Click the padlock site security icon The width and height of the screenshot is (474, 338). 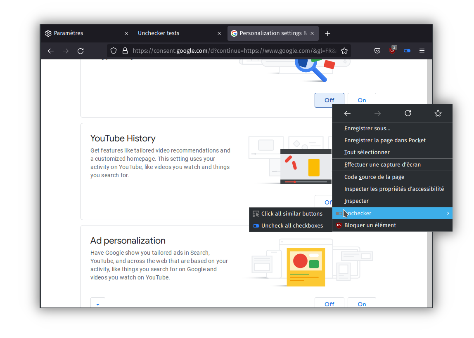point(125,51)
